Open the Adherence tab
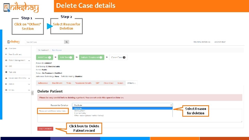 43,83
